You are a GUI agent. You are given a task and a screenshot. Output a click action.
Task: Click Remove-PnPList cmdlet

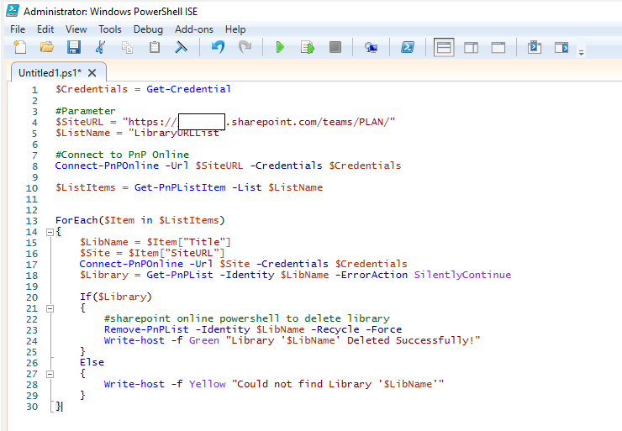[x=146, y=329]
